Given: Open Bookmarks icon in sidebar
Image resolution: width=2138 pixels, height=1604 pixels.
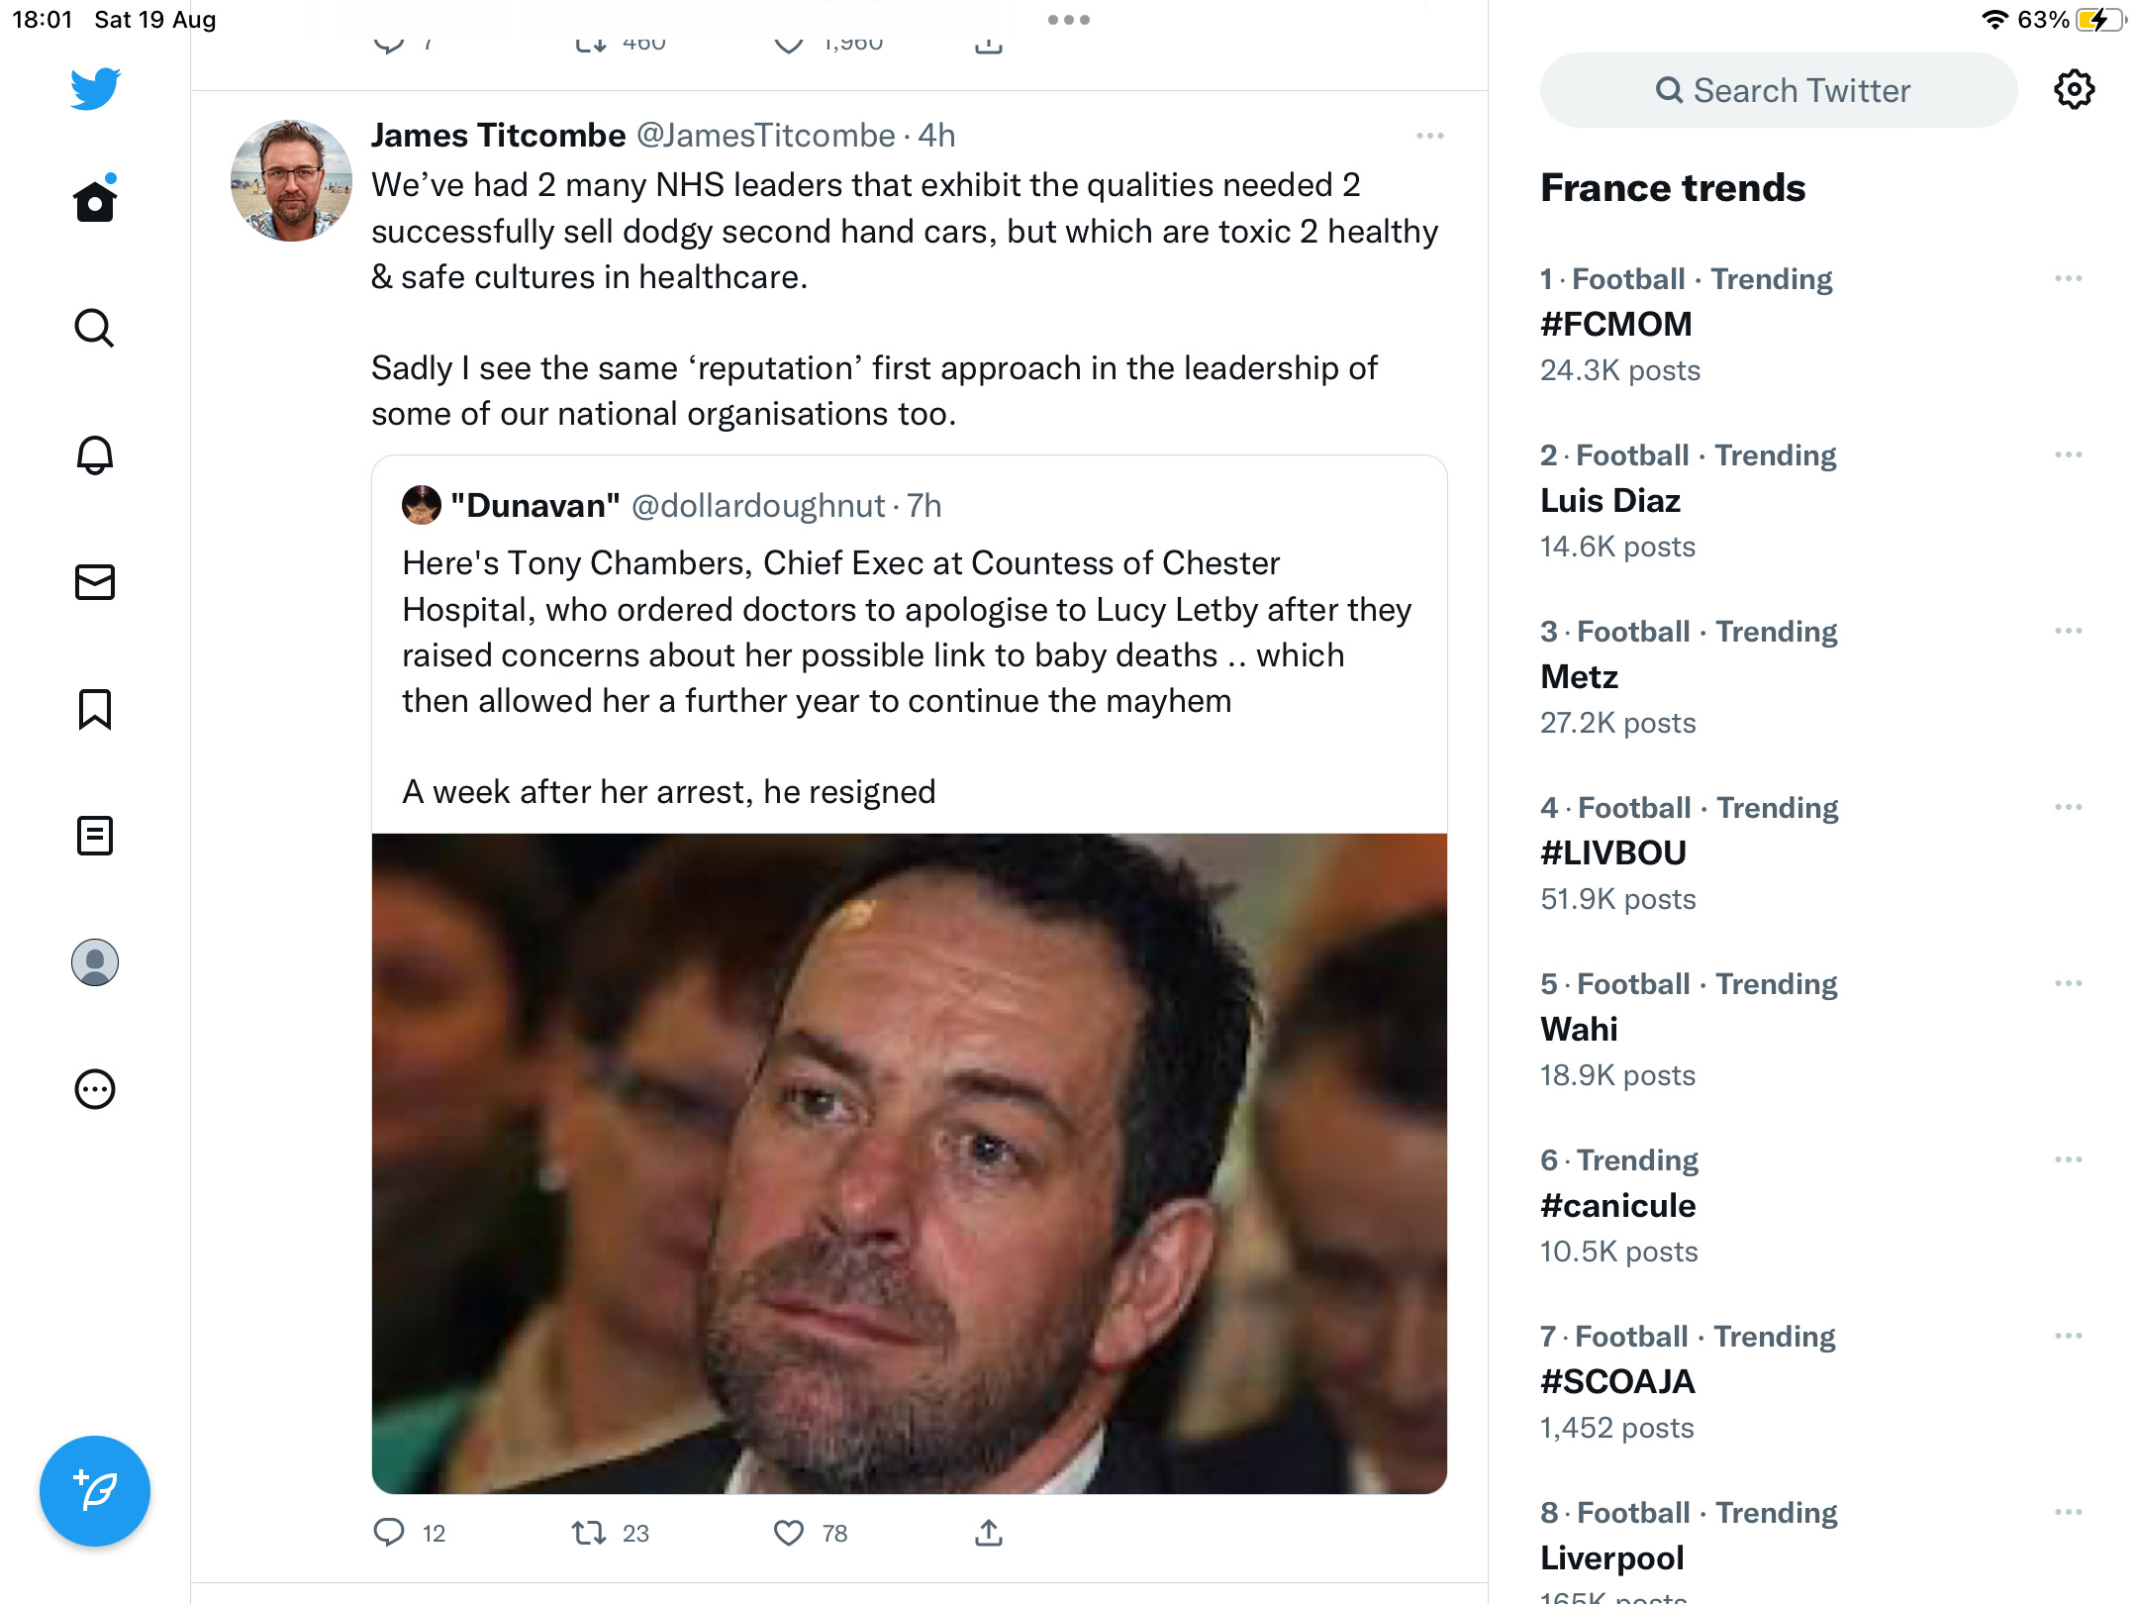Looking at the screenshot, I should click(x=95, y=709).
